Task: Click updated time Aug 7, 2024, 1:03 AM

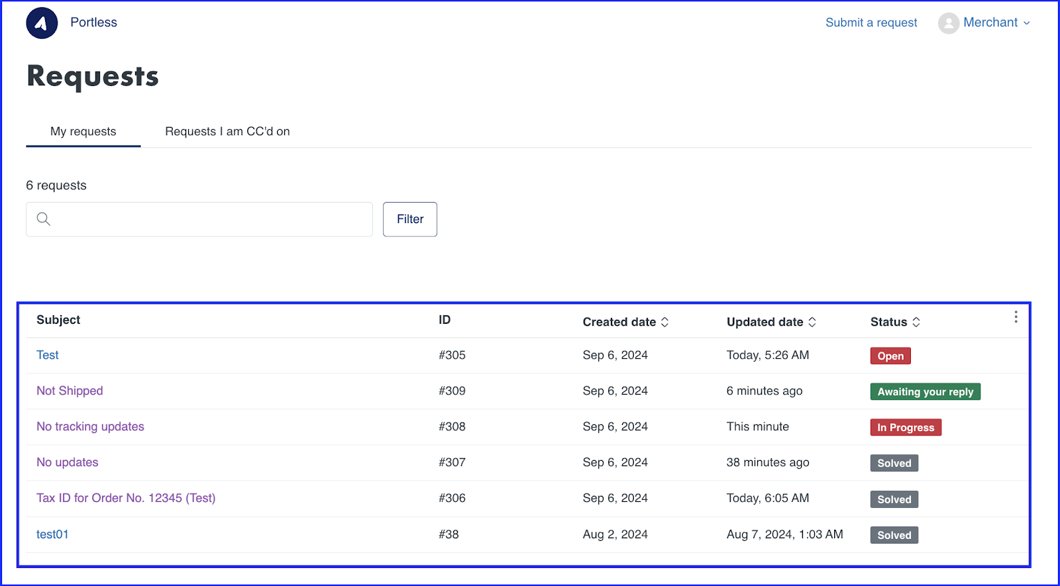Action: (785, 534)
